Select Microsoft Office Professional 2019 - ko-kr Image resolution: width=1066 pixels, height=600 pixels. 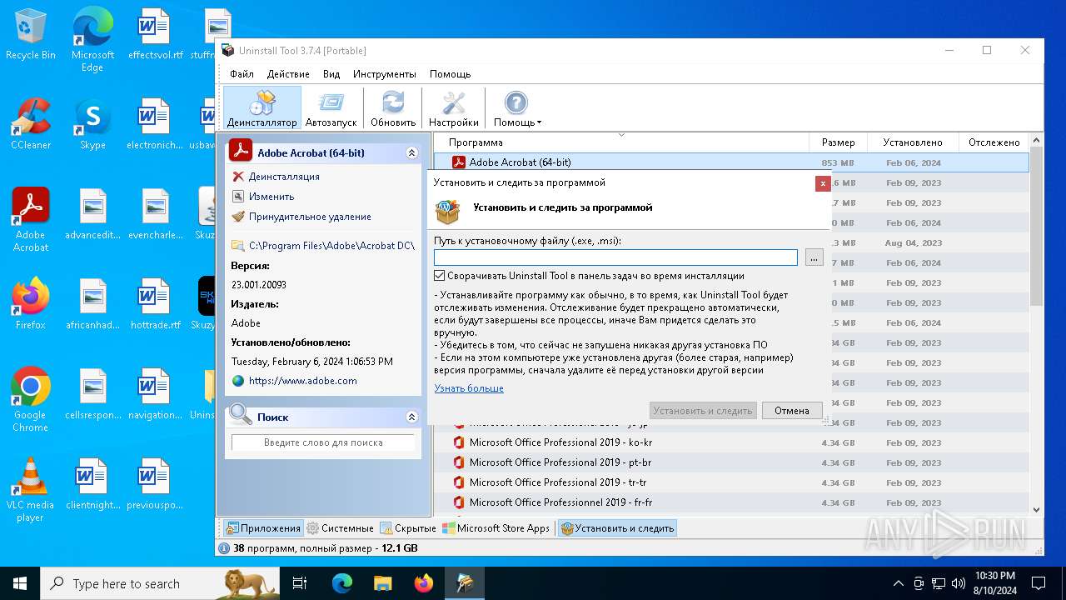731,442
